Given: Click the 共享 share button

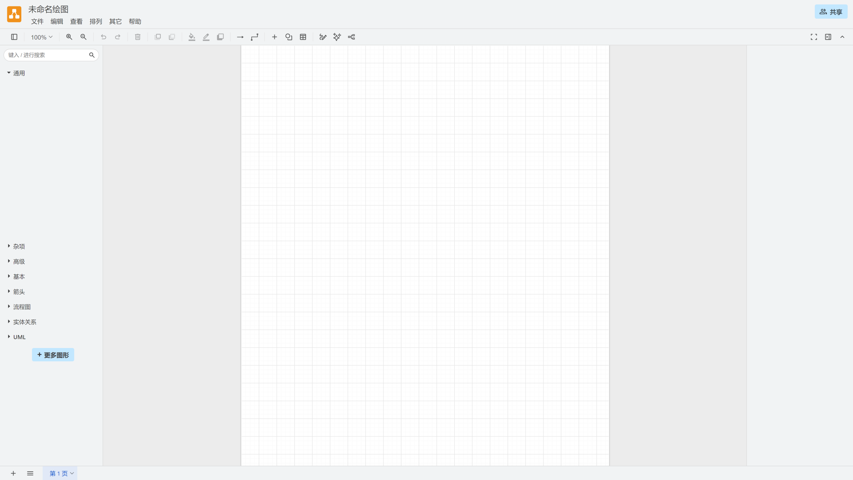Looking at the screenshot, I should pos(831,12).
